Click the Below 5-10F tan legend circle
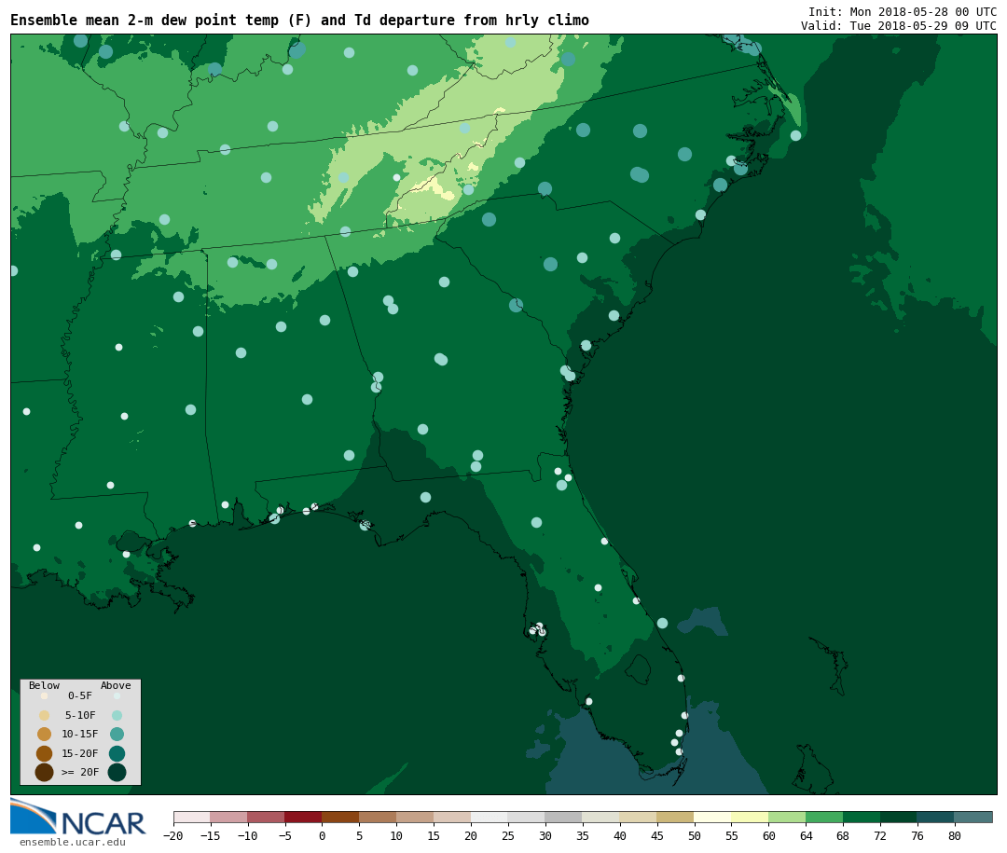 (x=45, y=716)
